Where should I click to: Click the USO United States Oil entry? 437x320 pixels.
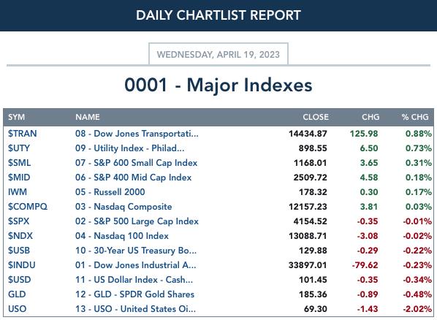(135, 309)
